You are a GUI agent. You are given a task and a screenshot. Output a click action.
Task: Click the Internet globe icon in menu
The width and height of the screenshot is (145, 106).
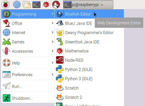pos(6,32)
